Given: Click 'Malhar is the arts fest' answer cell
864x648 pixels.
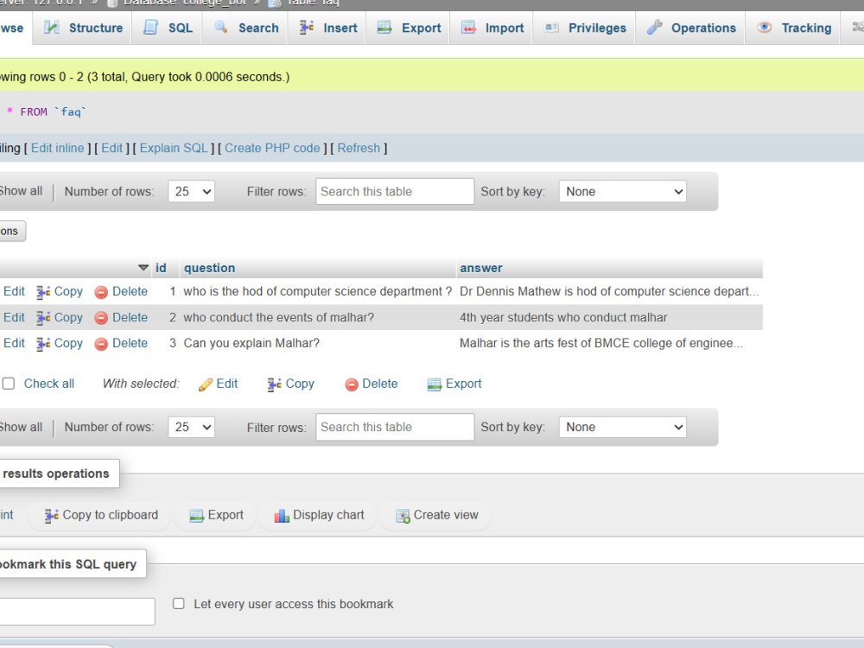Looking at the screenshot, I should pos(609,343).
